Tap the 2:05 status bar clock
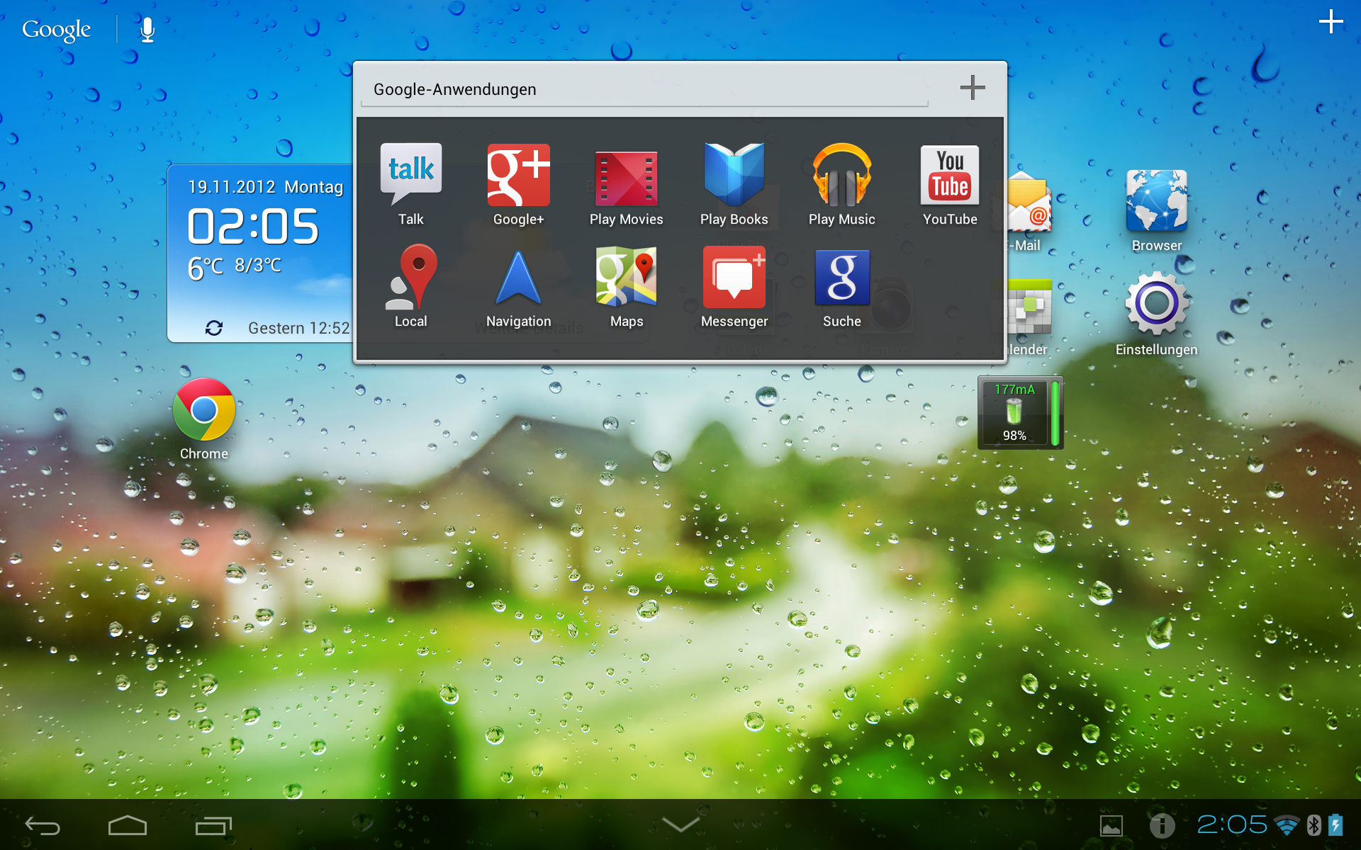Screen dimensions: 1361x850 pos(1231,824)
